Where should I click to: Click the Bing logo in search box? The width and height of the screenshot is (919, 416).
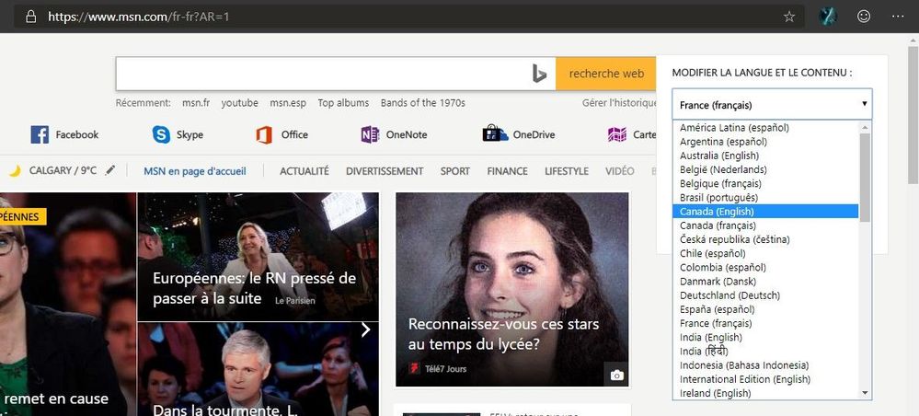coord(539,74)
